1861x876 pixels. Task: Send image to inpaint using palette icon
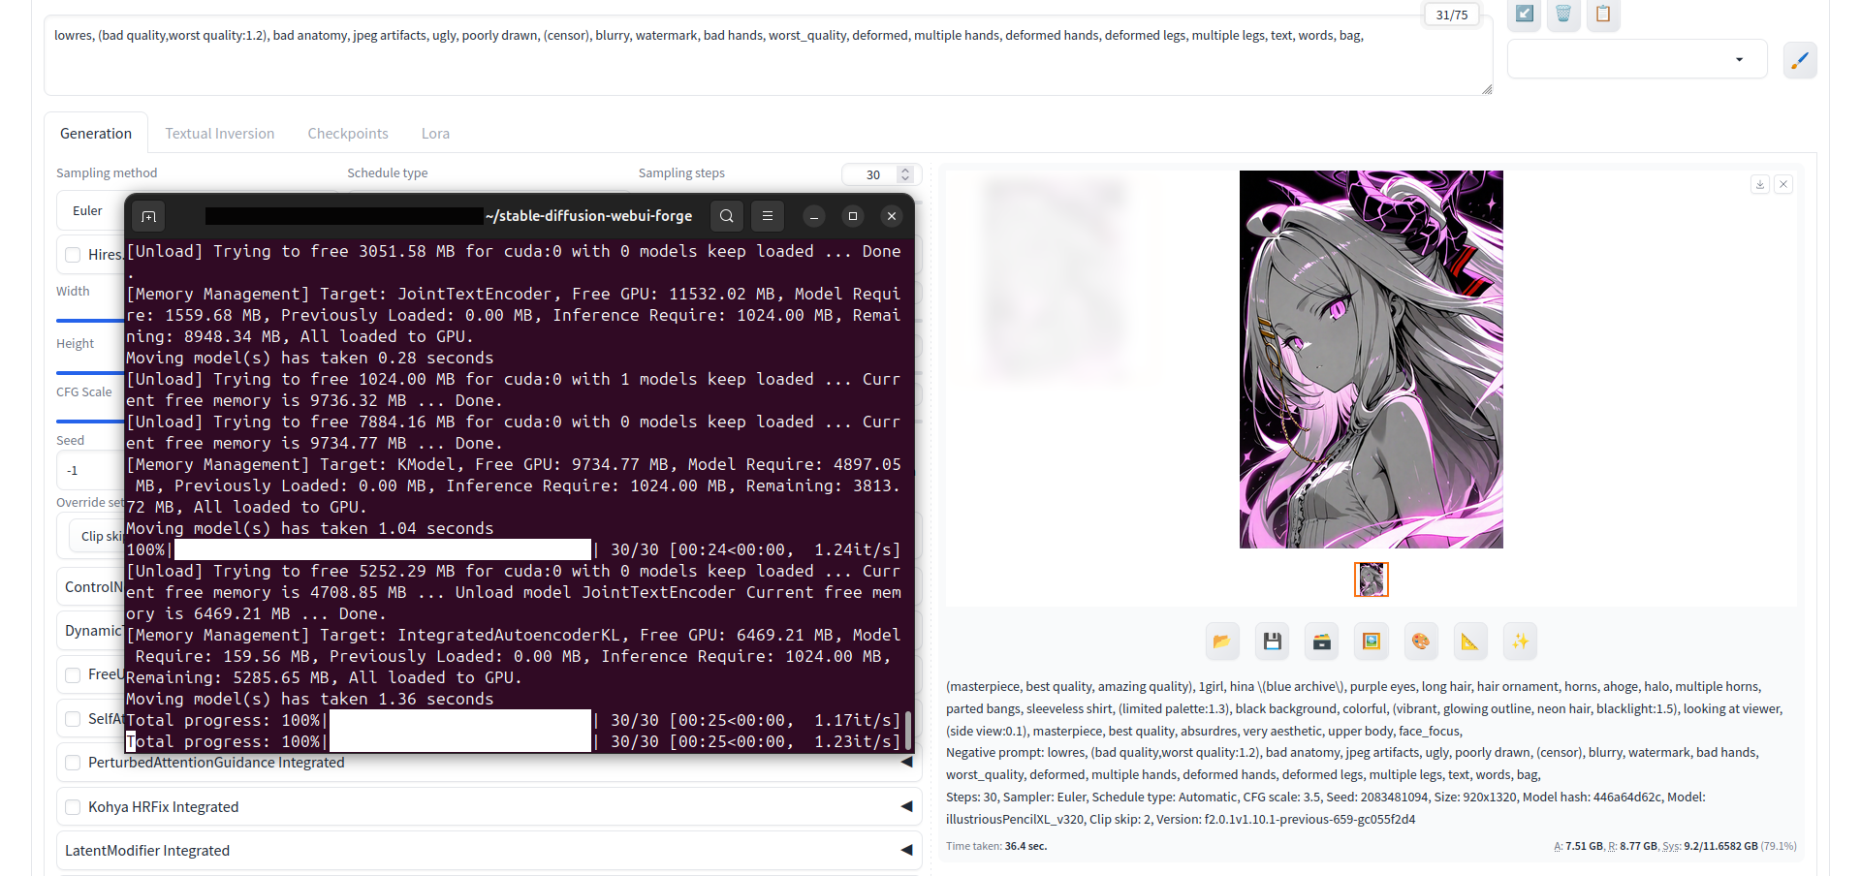point(1420,641)
